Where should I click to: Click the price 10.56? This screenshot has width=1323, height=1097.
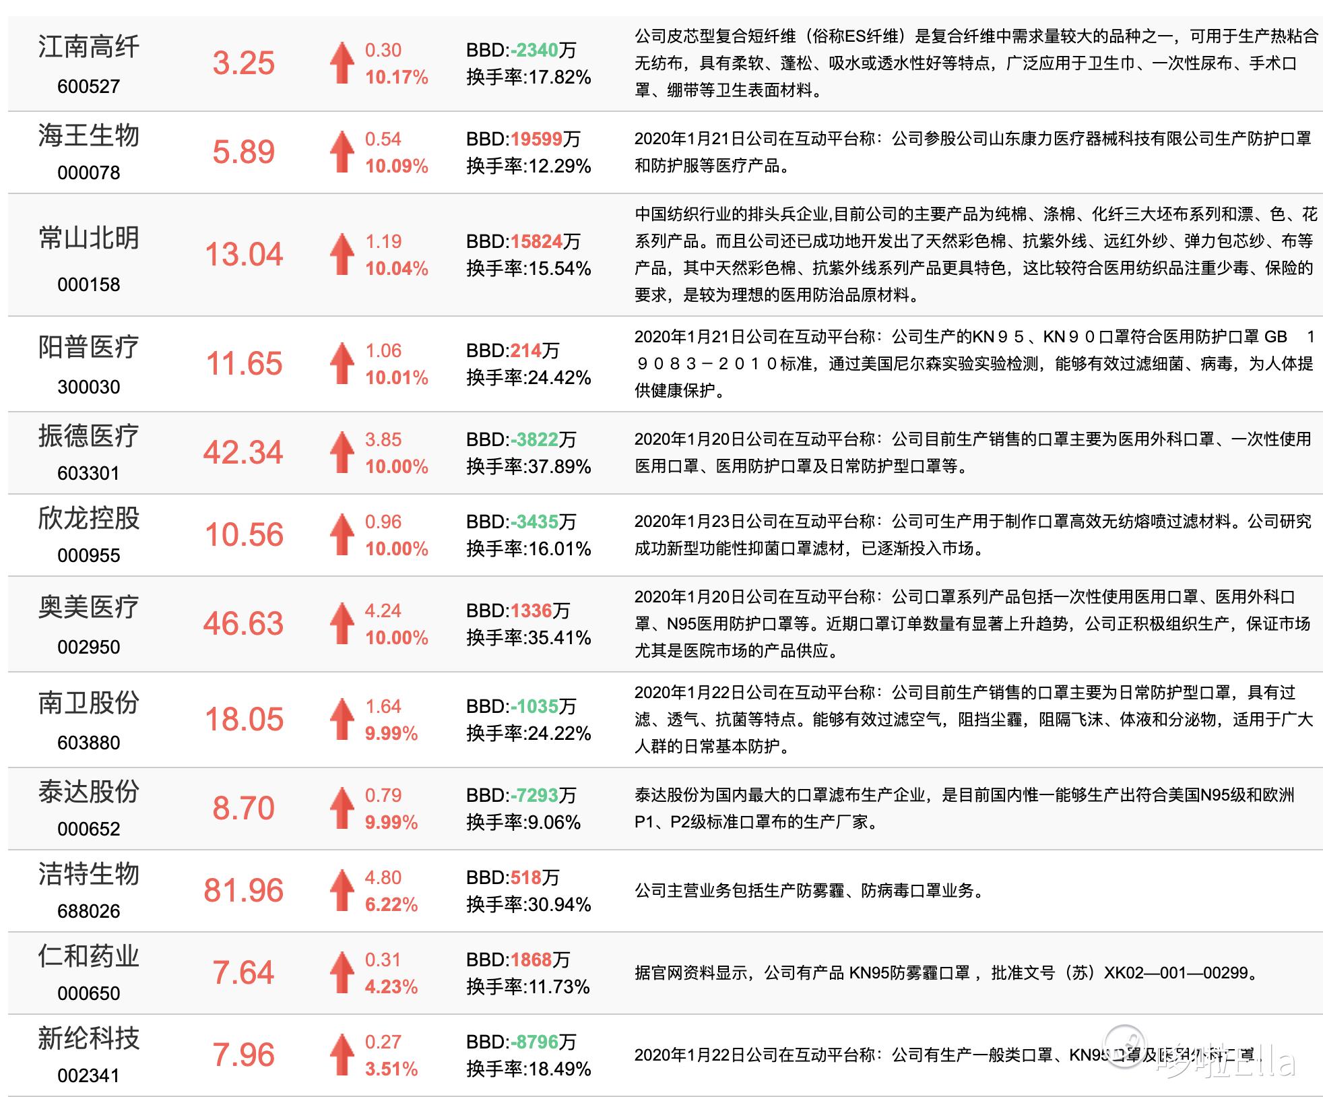click(x=244, y=534)
